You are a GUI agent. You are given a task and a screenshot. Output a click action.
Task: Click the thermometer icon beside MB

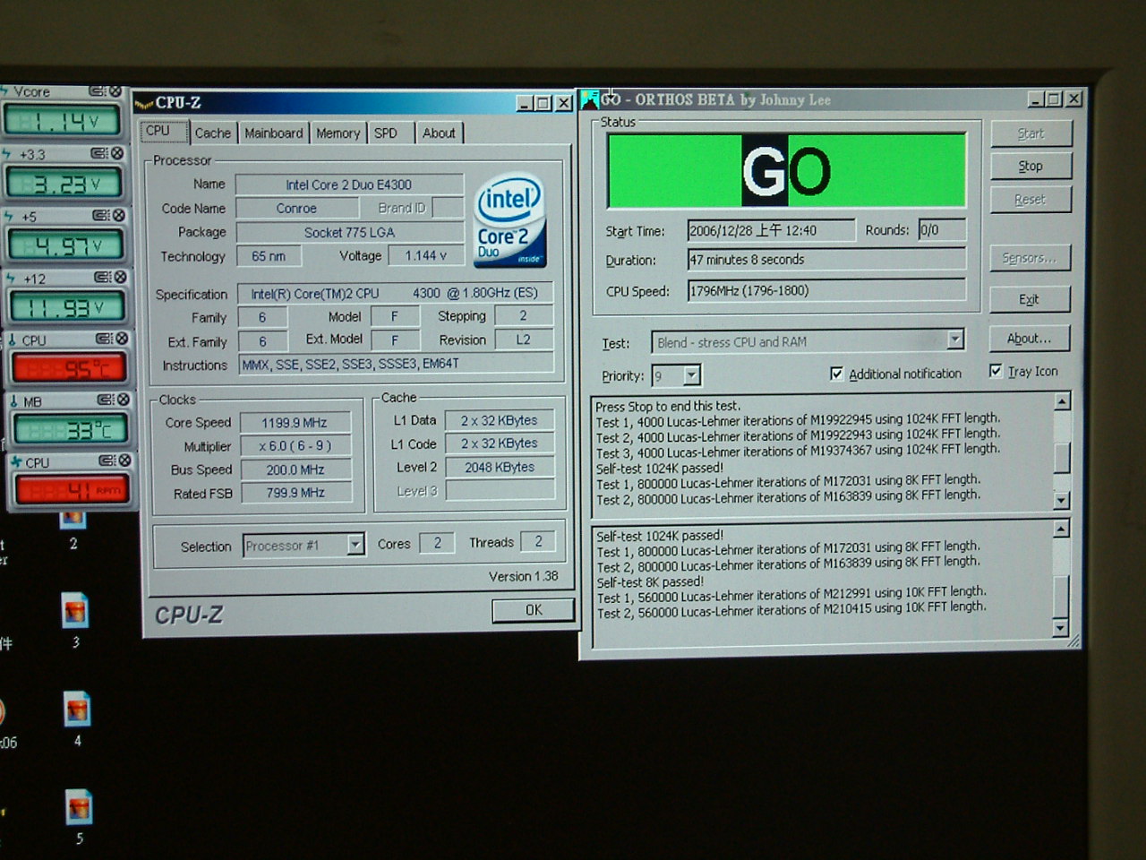[14, 401]
